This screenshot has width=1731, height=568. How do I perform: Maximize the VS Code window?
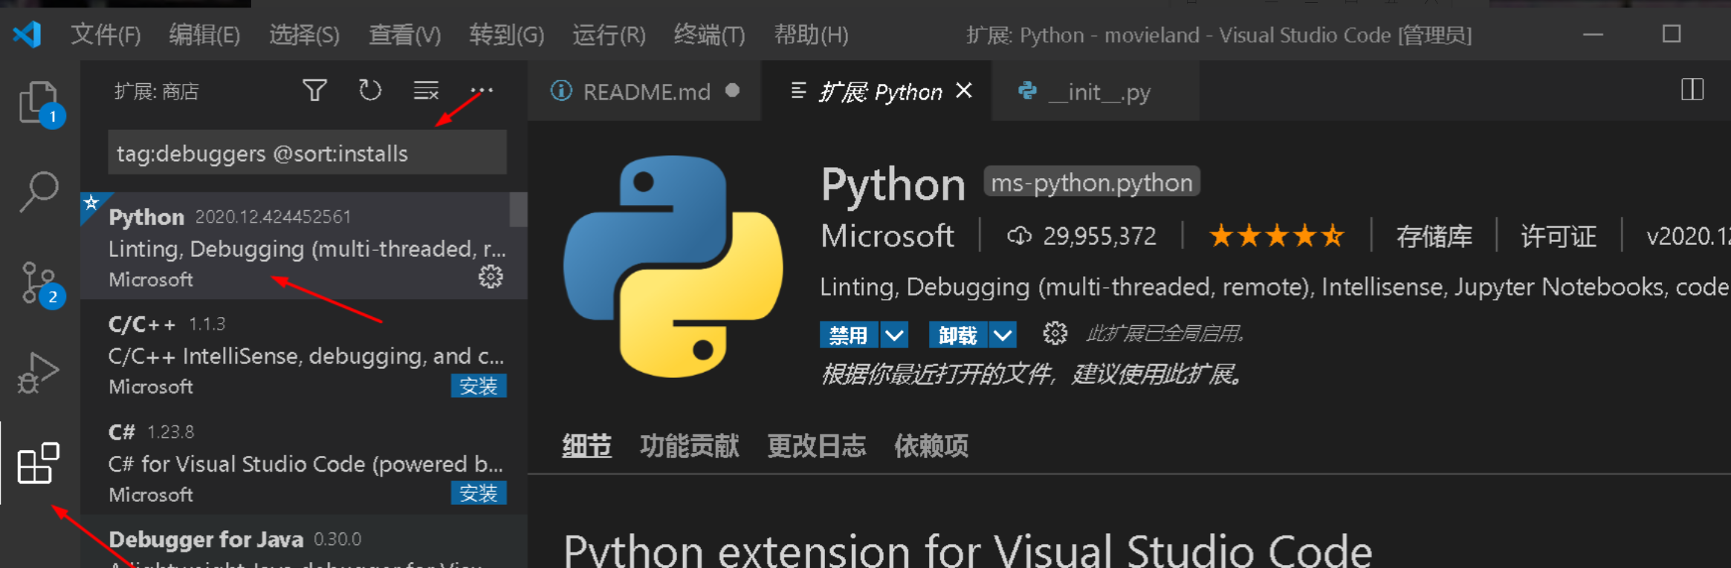tap(1672, 34)
